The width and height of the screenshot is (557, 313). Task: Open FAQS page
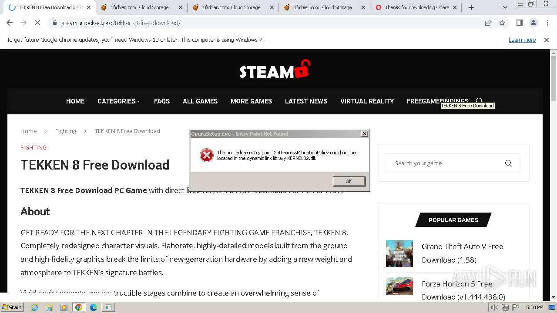[x=162, y=101]
